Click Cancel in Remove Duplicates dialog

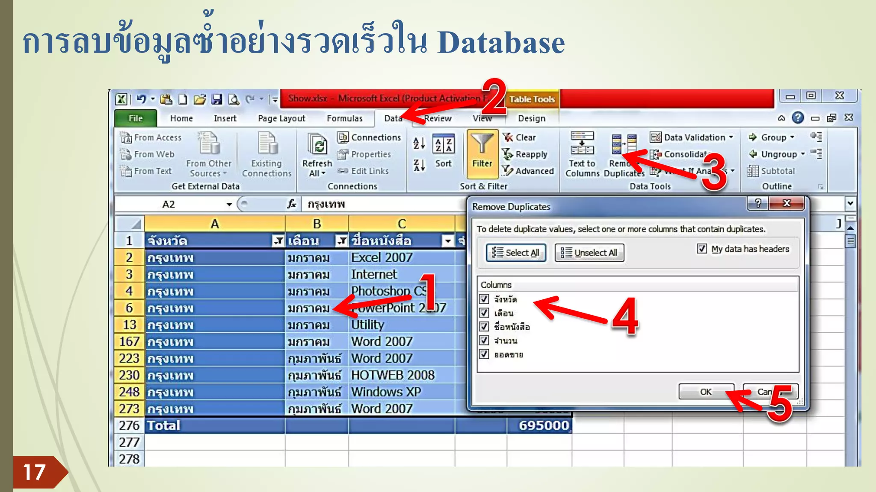pos(770,392)
